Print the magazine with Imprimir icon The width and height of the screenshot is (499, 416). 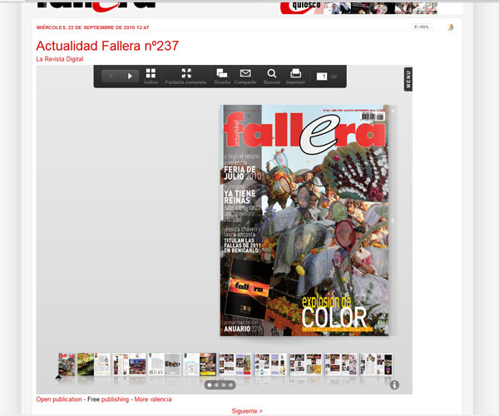coord(295,76)
